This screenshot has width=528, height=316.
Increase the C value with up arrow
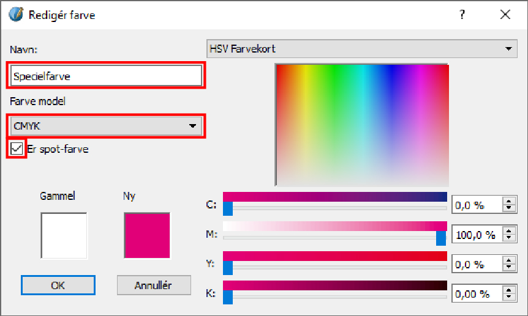point(508,201)
